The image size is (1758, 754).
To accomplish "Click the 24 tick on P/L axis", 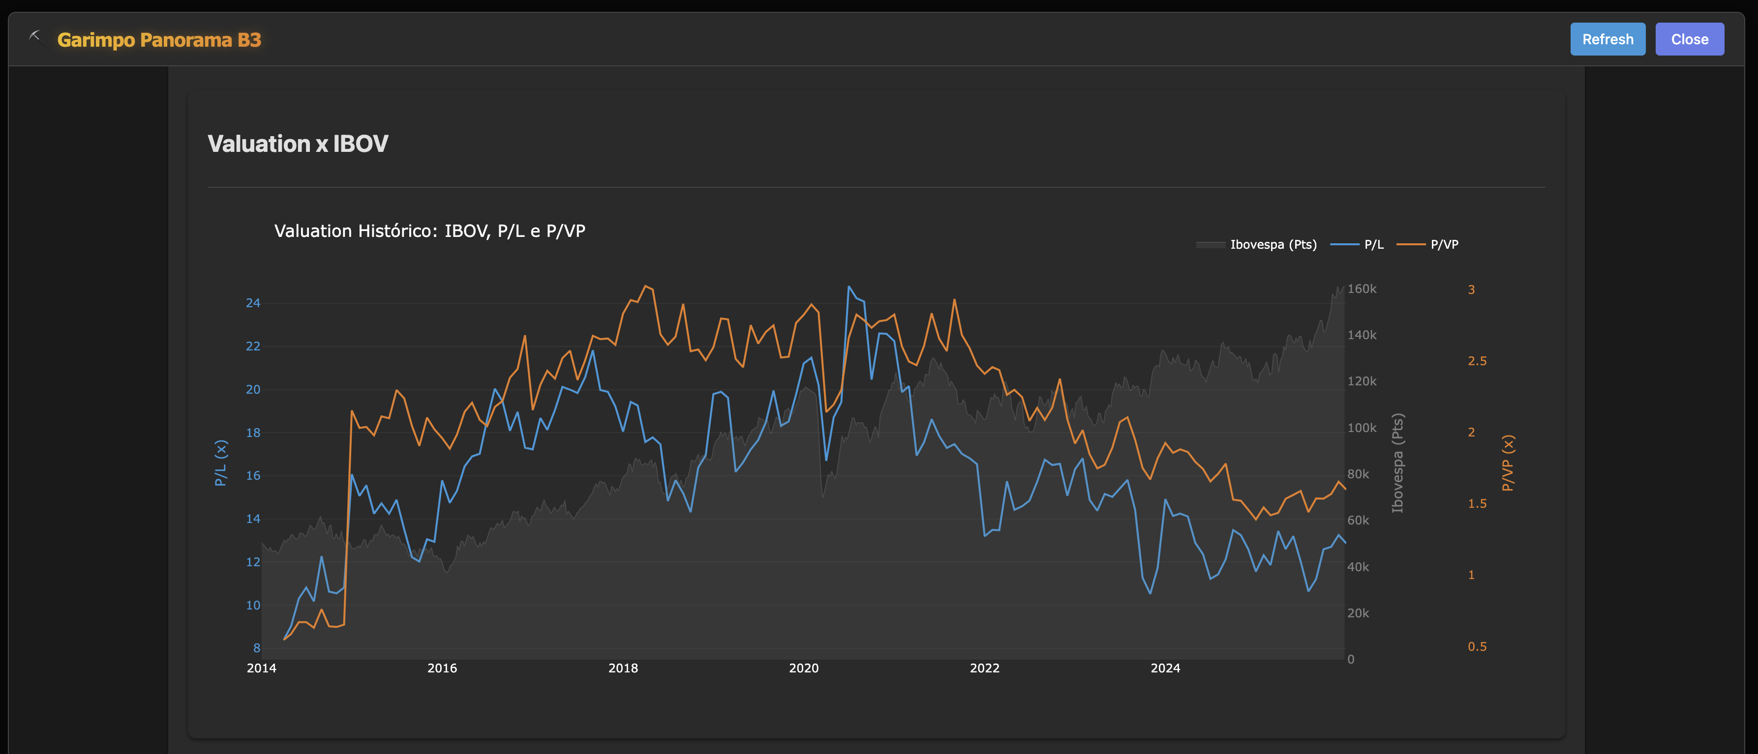I will click(253, 303).
